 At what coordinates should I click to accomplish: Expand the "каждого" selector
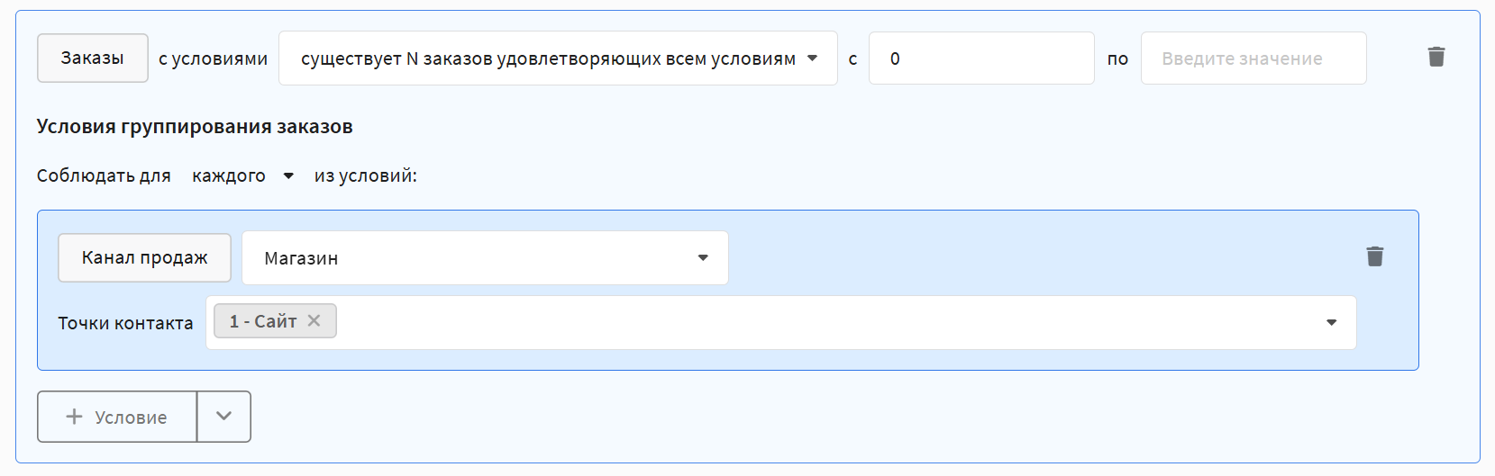[242, 175]
